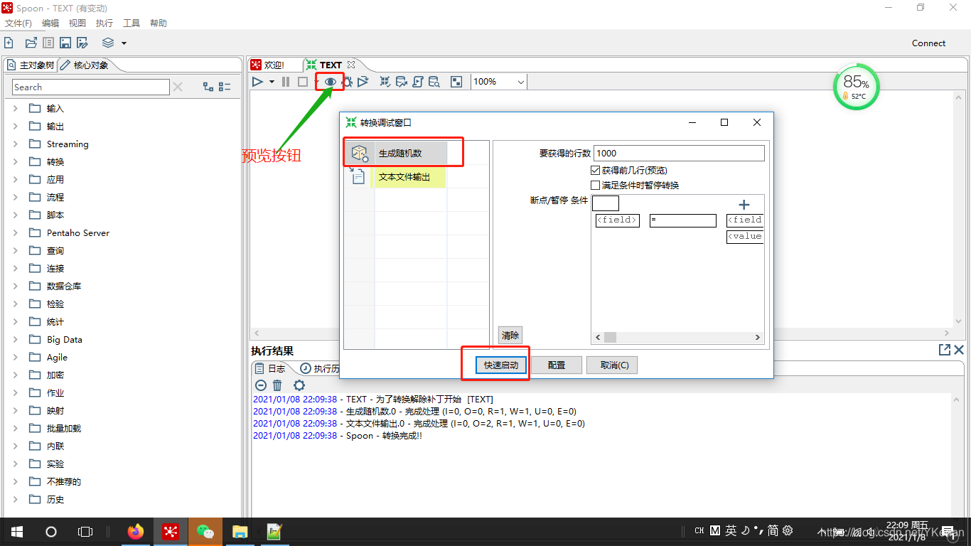Switch to 核心对象 tab

pos(85,65)
